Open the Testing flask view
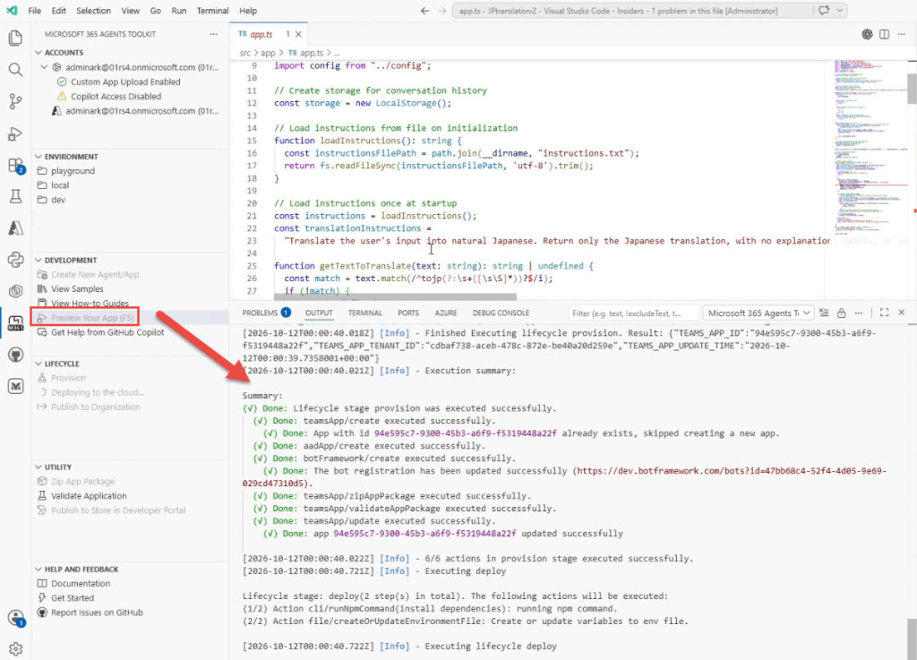This screenshot has width=917, height=660. point(15,196)
